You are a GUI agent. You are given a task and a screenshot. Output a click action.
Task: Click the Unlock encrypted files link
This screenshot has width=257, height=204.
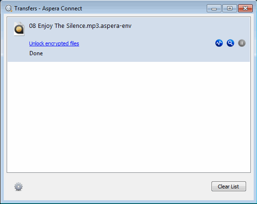54,43
